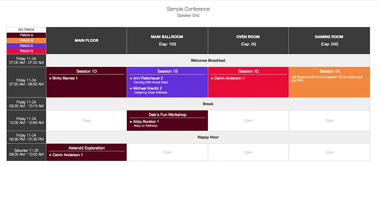The width and height of the screenshot is (379, 213).
Task: Click Open slot in Oven Room at 10:00 AM
Action: click(x=248, y=121)
